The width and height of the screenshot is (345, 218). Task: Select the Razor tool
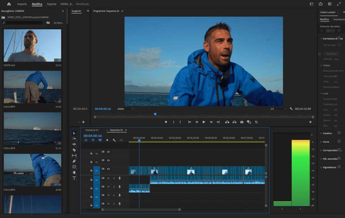pos(74,150)
